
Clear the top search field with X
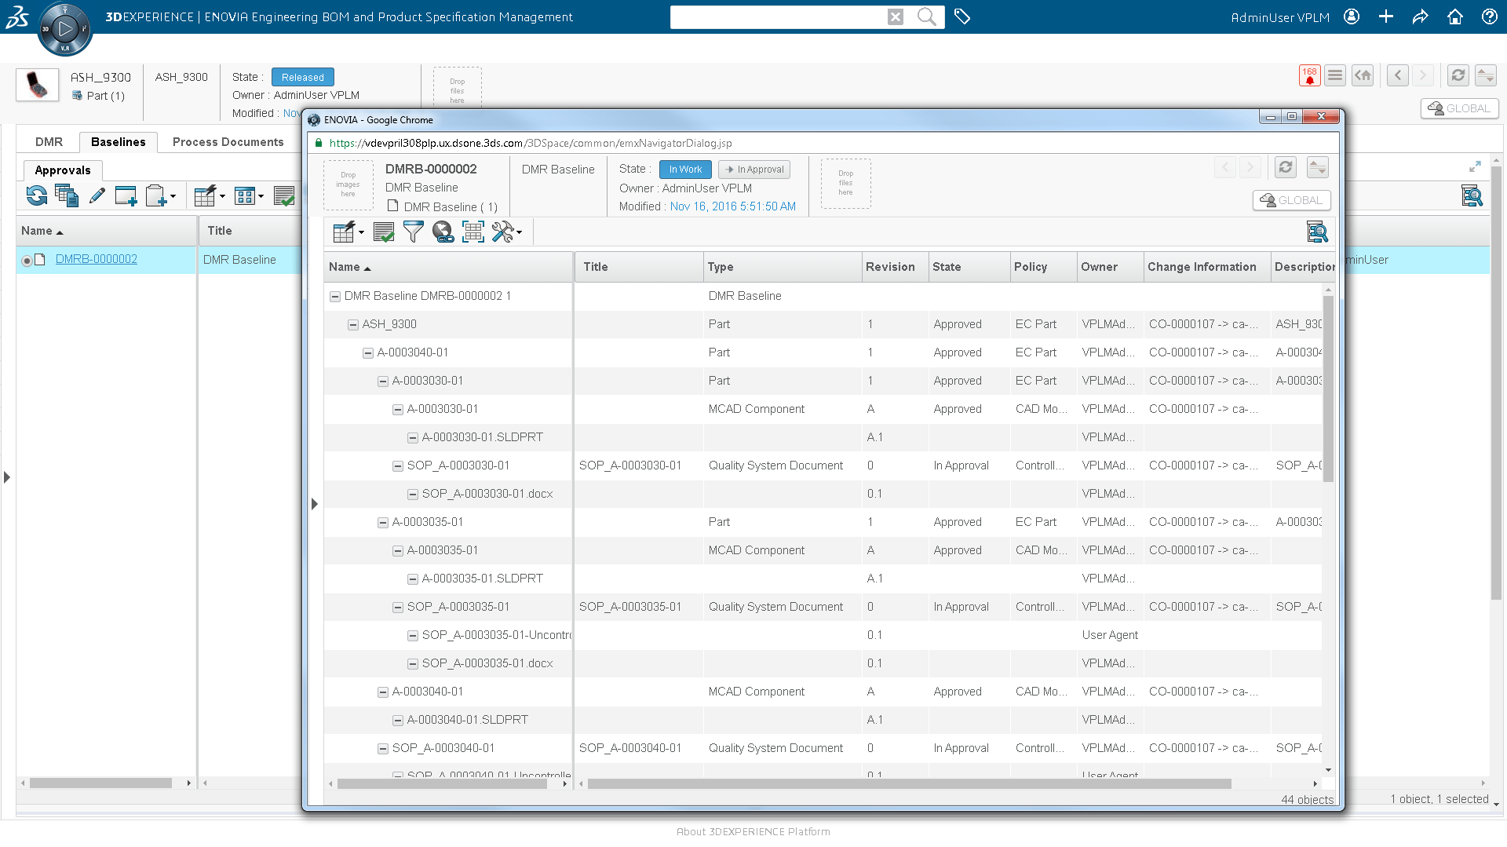[x=896, y=16]
